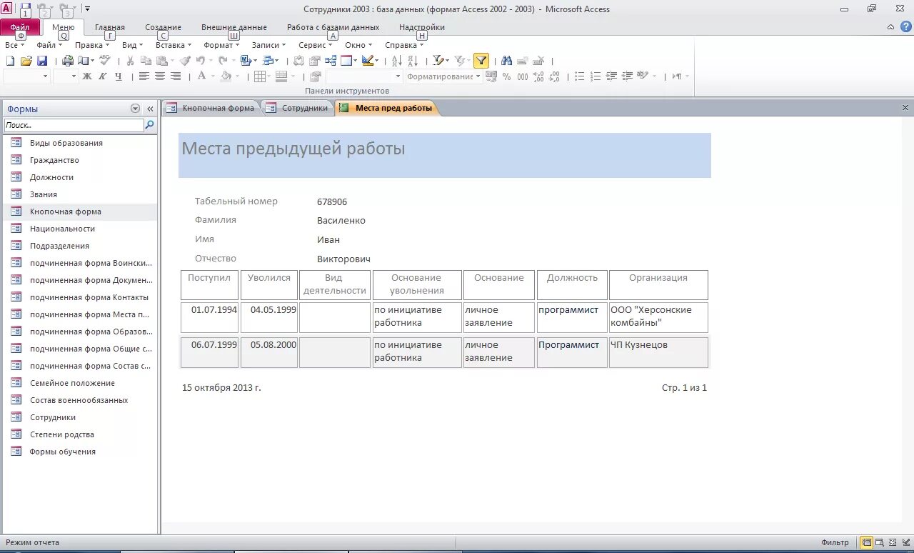914x553 pixels.
Task: Toggle underline Ч formatting
Action: (x=119, y=76)
